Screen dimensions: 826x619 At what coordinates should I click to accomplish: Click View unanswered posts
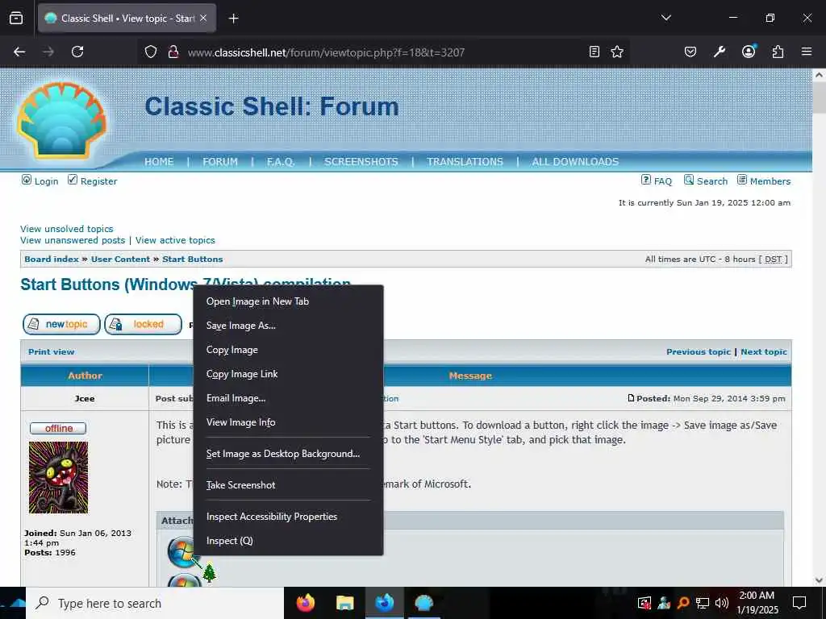pyautogui.click(x=73, y=240)
